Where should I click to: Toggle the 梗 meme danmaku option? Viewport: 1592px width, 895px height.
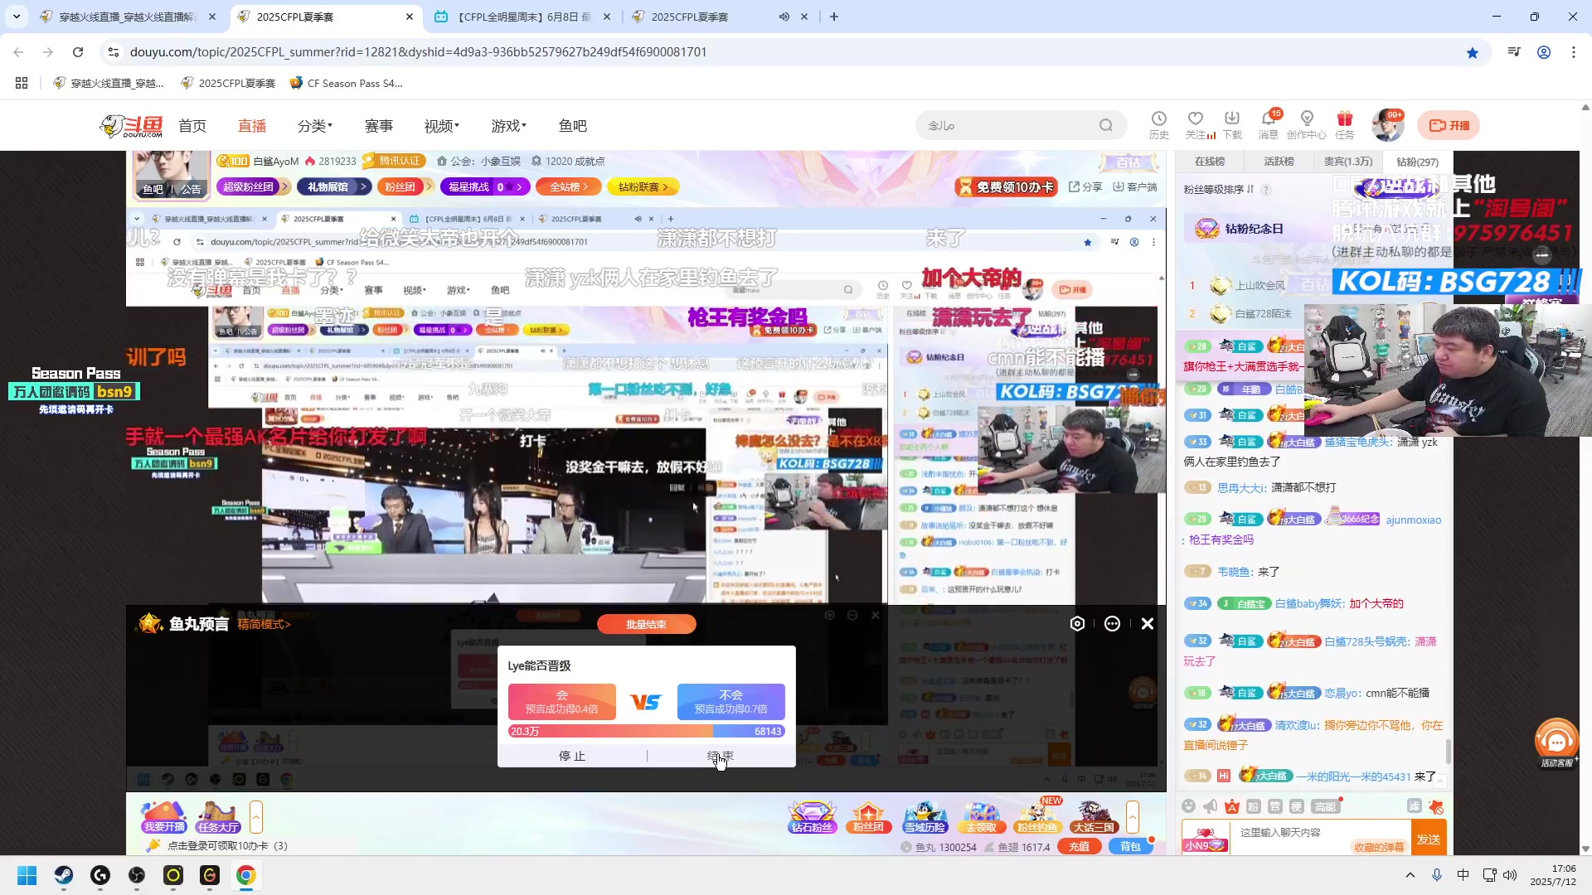point(1297,806)
